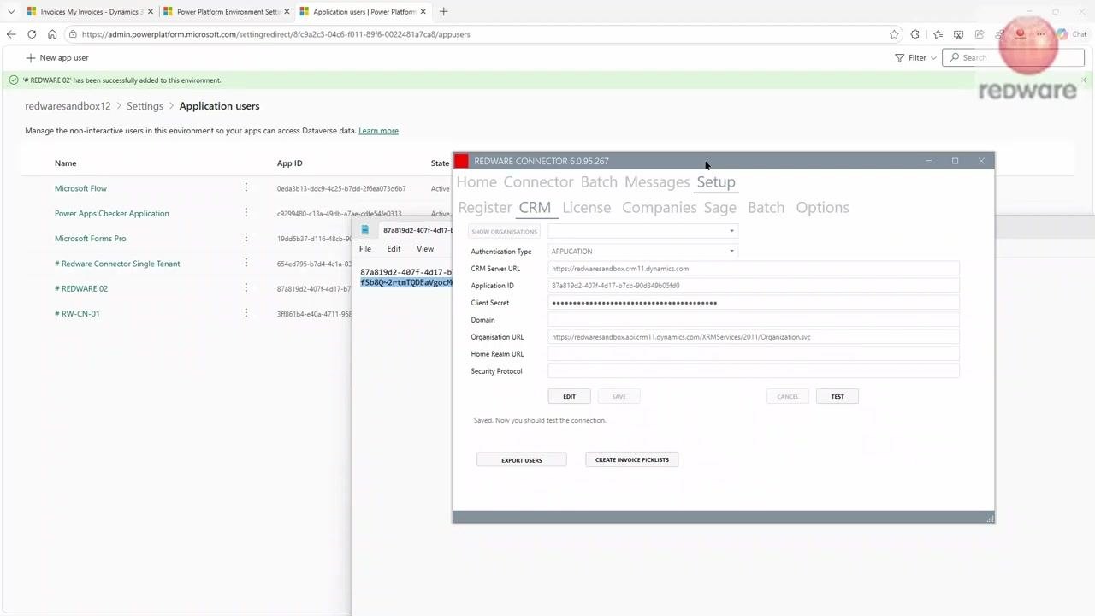Sort by the App ID column header
This screenshot has width=1095, height=616.
point(289,163)
